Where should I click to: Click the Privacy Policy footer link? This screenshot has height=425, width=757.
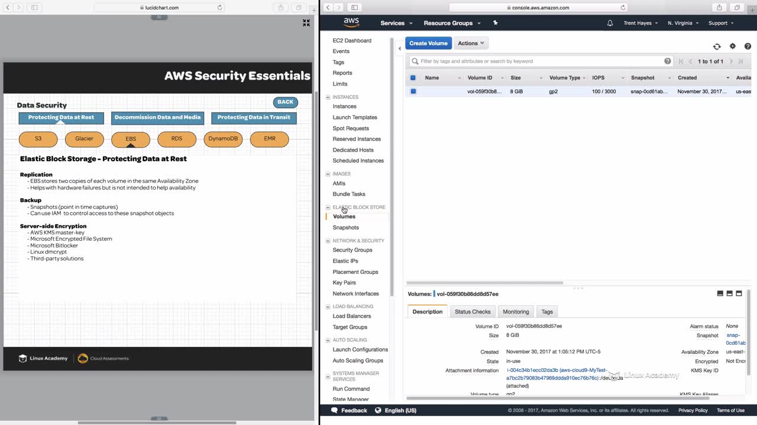pyautogui.click(x=693, y=410)
